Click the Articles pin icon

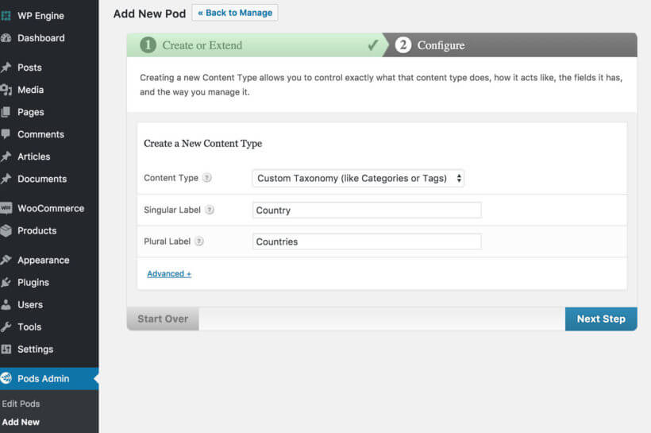tap(6, 157)
